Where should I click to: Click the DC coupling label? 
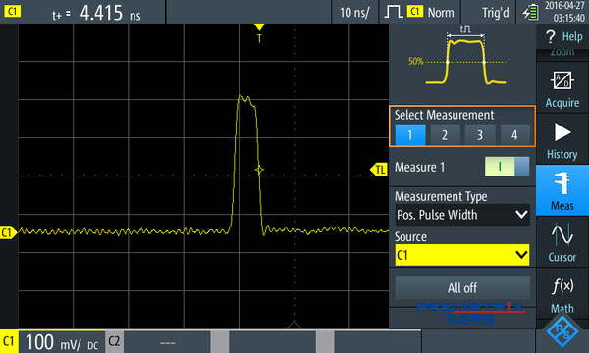tap(93, 345)
